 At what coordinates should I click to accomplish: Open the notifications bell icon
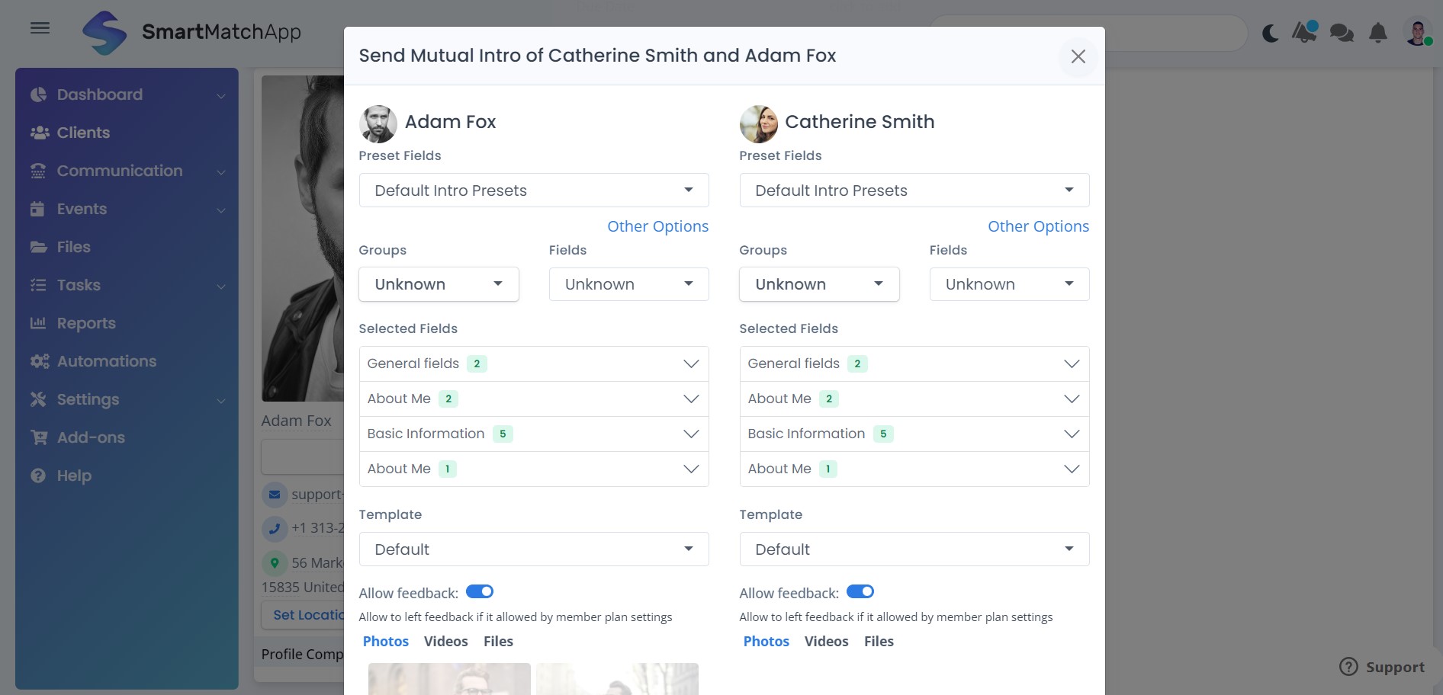(1377, 33)
